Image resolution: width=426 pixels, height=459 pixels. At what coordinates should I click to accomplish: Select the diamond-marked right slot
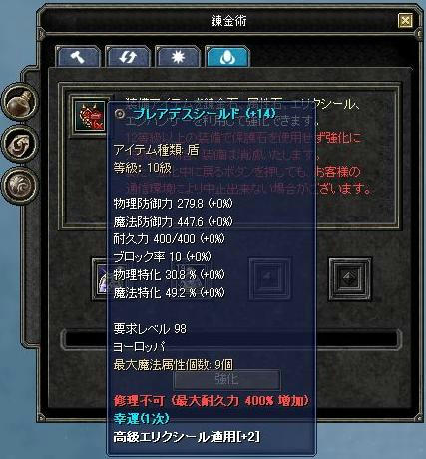(350, 278)
